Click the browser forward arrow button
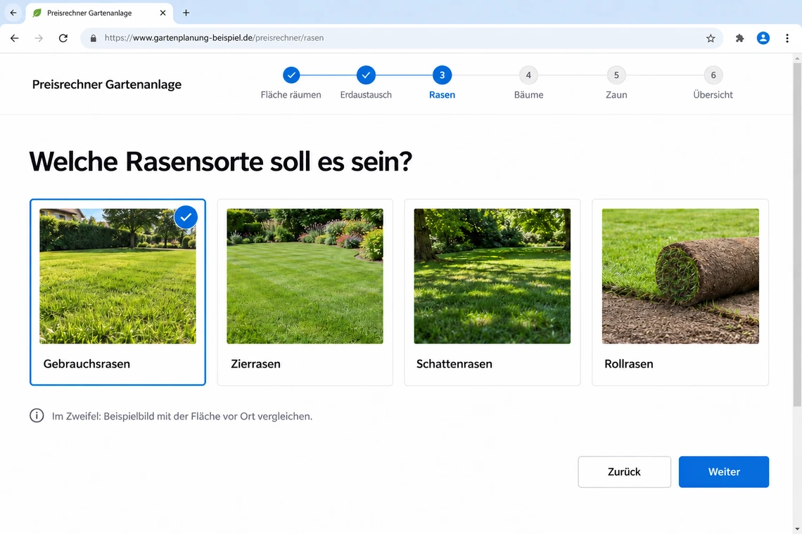This screenshot has width=802, height=534. pos(39,38)
